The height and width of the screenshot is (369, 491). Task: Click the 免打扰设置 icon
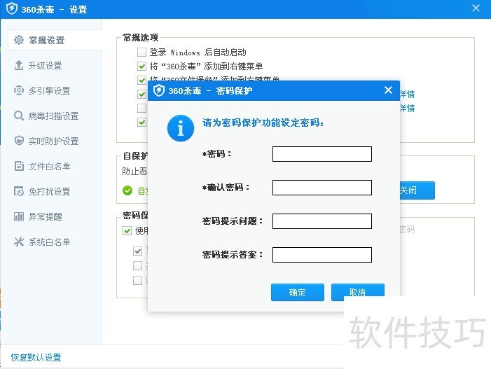point(19,191)
